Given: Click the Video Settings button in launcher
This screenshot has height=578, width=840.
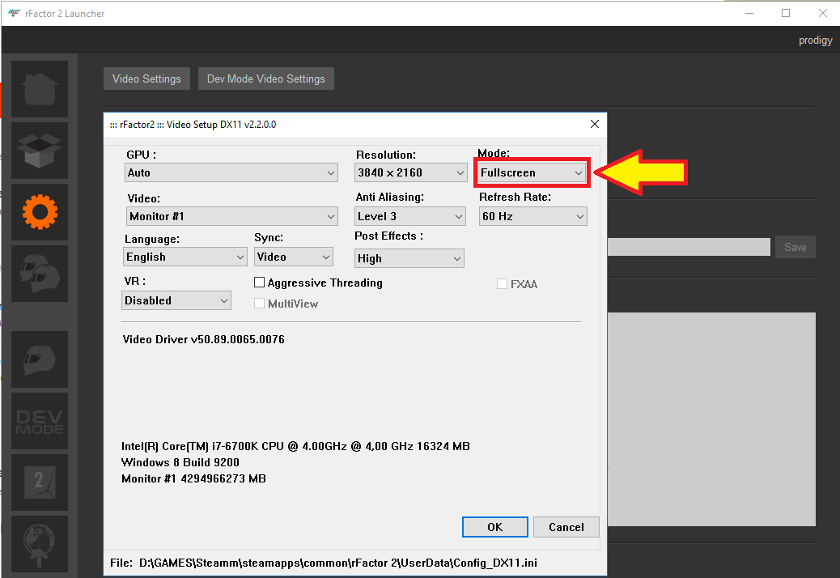Looking at the screenshot, I should click(146, 79).
